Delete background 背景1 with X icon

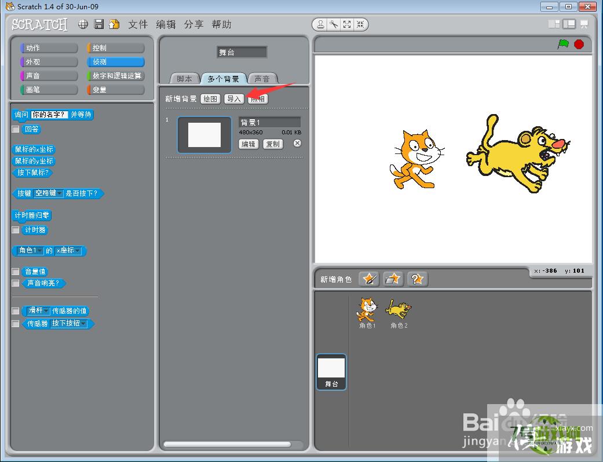click(297, 144)
